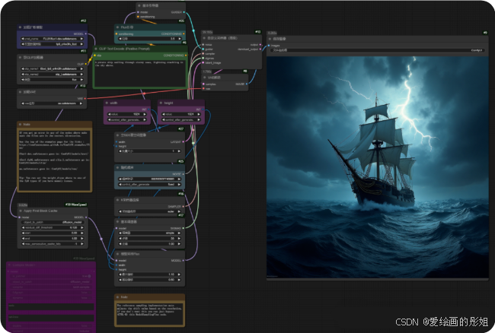Screen dimensions: 495x333
Task: Open control_after_generate combo showing fixed in 随机噪波
Action: pos(149,184)
